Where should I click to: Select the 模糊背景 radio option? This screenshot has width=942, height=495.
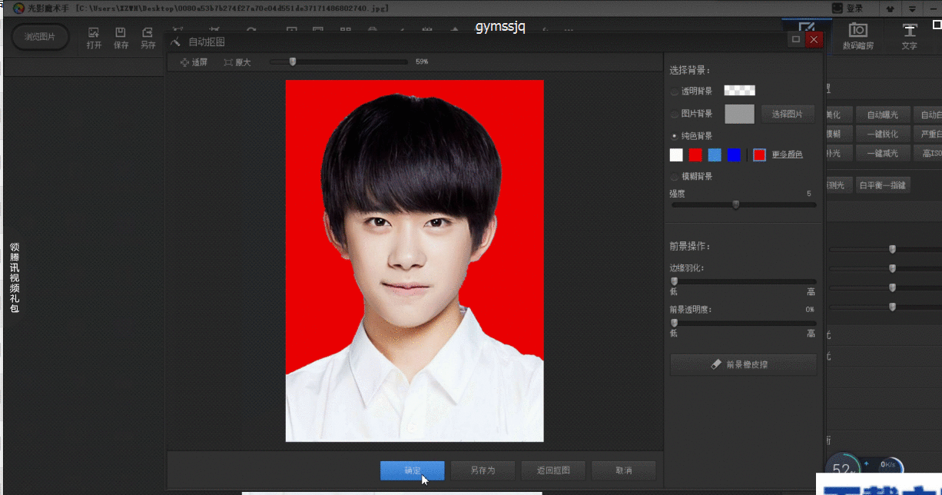[x=675, y=177]
